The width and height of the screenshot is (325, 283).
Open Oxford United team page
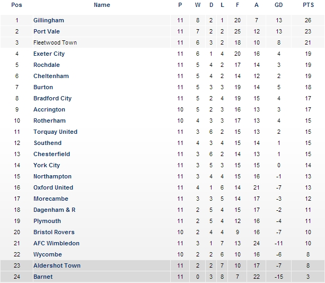[53, 187]
